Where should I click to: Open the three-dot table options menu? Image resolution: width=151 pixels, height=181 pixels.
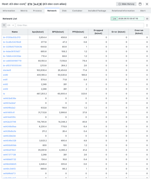point(147,25)
